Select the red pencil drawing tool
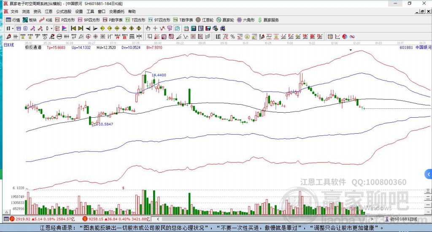The image size is (432, 232). click(8, 36)
